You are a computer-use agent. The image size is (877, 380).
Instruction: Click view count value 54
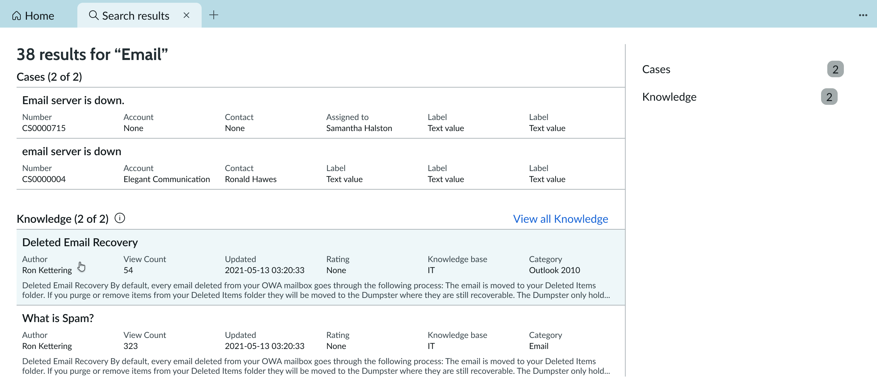(128, 270)
